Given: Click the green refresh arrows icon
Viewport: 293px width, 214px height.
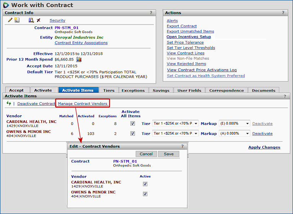Looking at the screenshot, I should 9,103.
